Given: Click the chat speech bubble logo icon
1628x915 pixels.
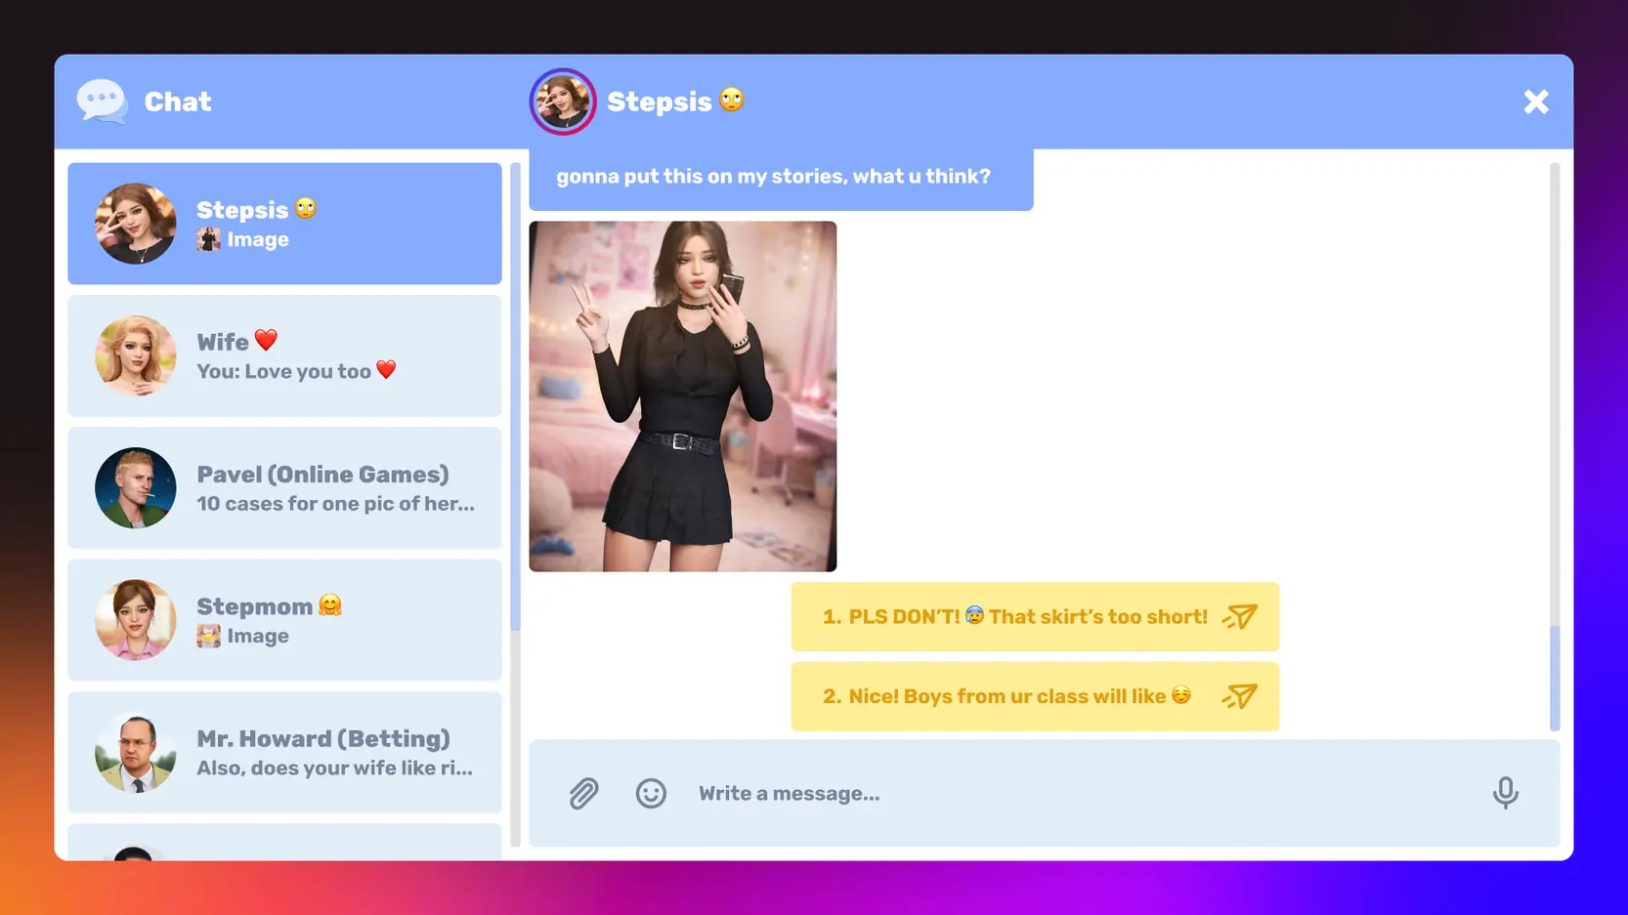Looking at the screenshot, I should click(x=102, y=102).
